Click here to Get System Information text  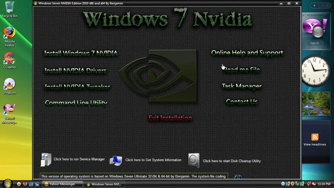pyautogui.click(x=153, y=160)
